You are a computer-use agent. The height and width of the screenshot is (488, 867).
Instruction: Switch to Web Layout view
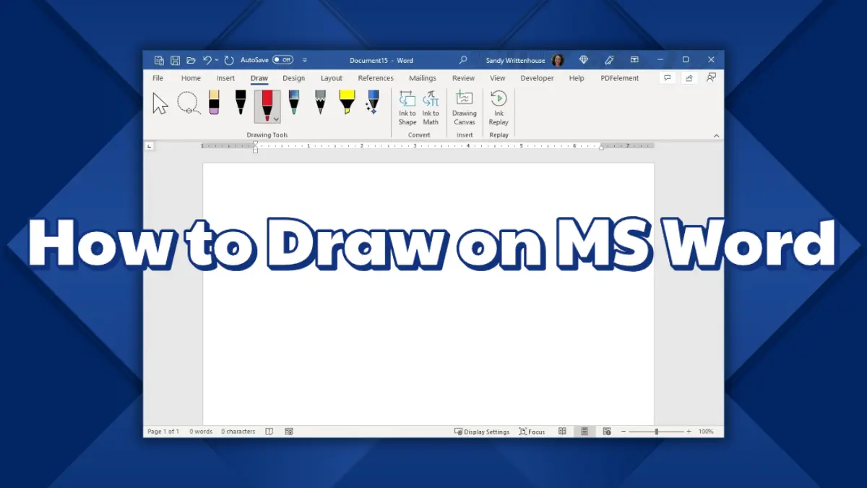607,432
